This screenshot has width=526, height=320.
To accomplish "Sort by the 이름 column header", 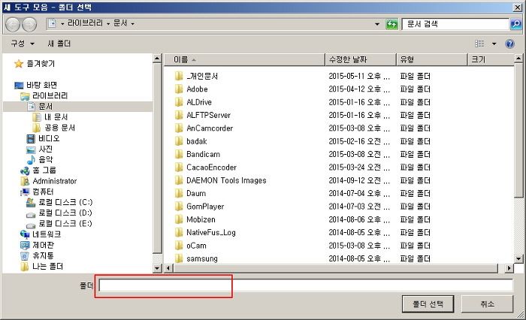I will click(245, 59).
